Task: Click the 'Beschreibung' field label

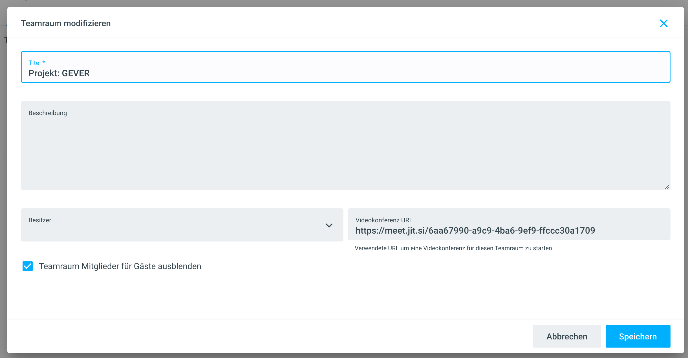Action: pos(48,113)
